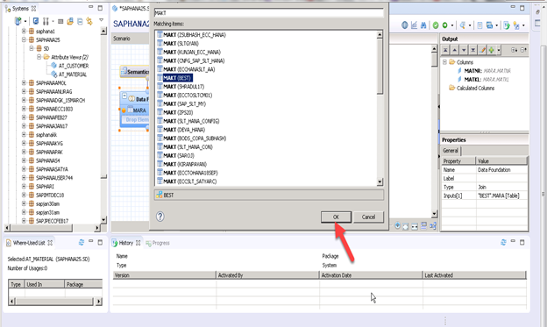Screen dimensions: 547x327
Task: Click move down arrow in Output toolbar
Action: point(464,50)
